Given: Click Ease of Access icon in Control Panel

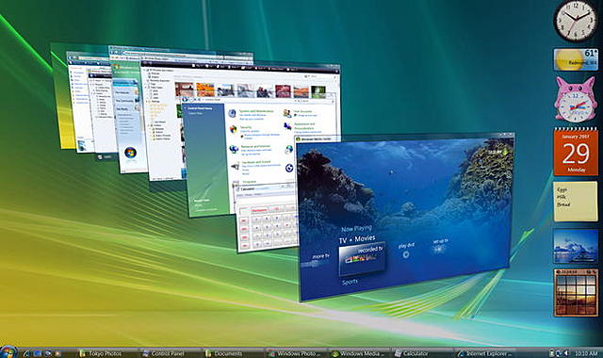Looking at the screenshot, I should click(289, 168).
